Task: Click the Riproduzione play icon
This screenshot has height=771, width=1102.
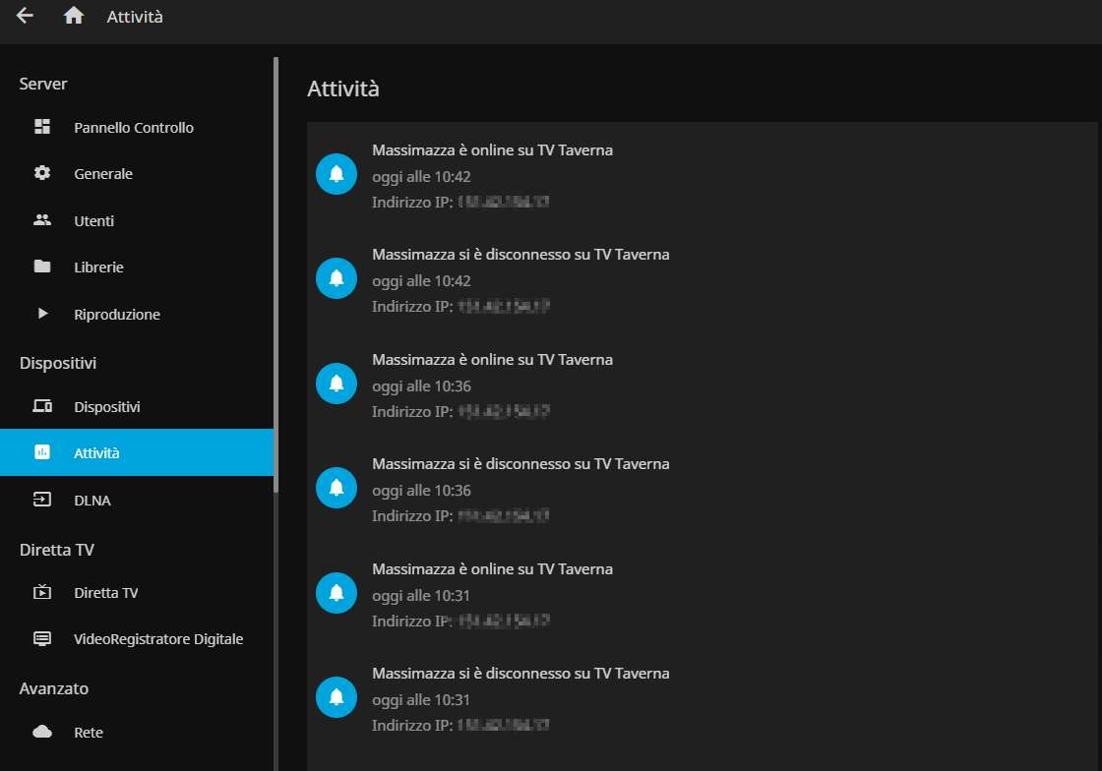Action: tap(42, 314)
